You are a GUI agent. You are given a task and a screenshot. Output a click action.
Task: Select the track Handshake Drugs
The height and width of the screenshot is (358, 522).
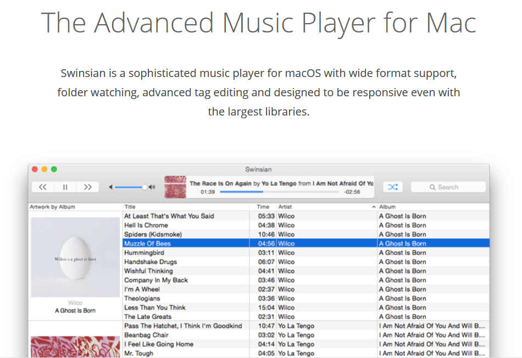(306, 262)
